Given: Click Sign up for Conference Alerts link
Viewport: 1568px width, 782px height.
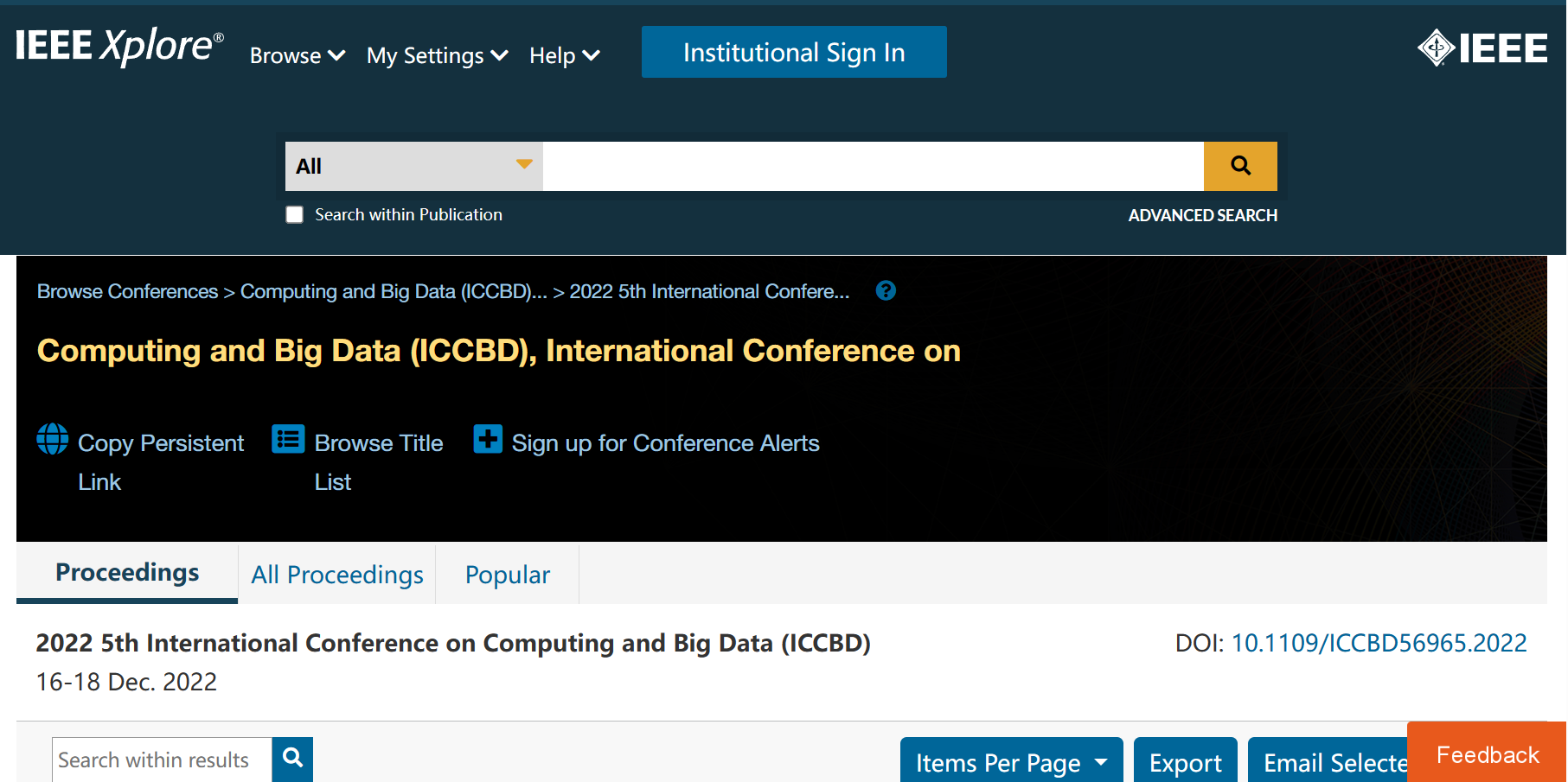Looking at the screenshot, I should pyautogui.click(x=665, y=443).
